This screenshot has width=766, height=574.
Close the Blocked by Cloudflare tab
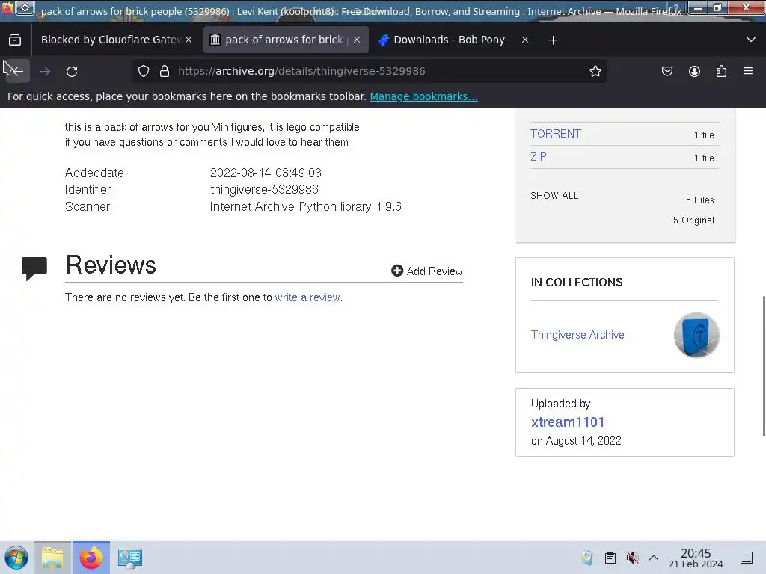tap(189, 40)
